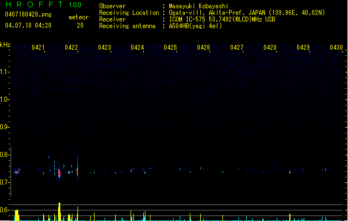Click the 0.9 kHz frequency axis label

click(x=5, y=127)
